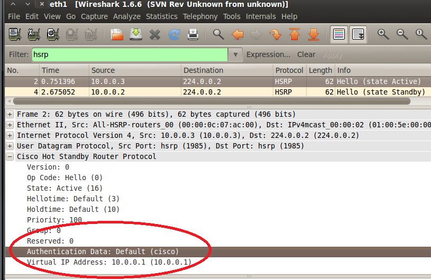Open the Tools menu

pyautogui.click(x=232, y=16)
